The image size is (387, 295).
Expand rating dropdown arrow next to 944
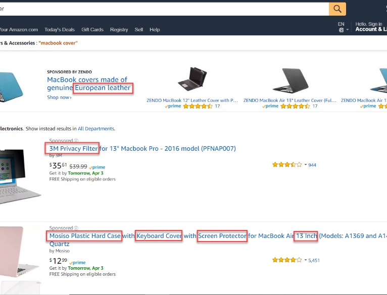[x=305, y=165]
